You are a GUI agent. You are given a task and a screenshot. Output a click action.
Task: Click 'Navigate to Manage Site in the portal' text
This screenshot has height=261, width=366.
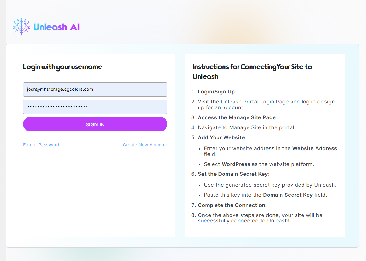coord(247,127)
